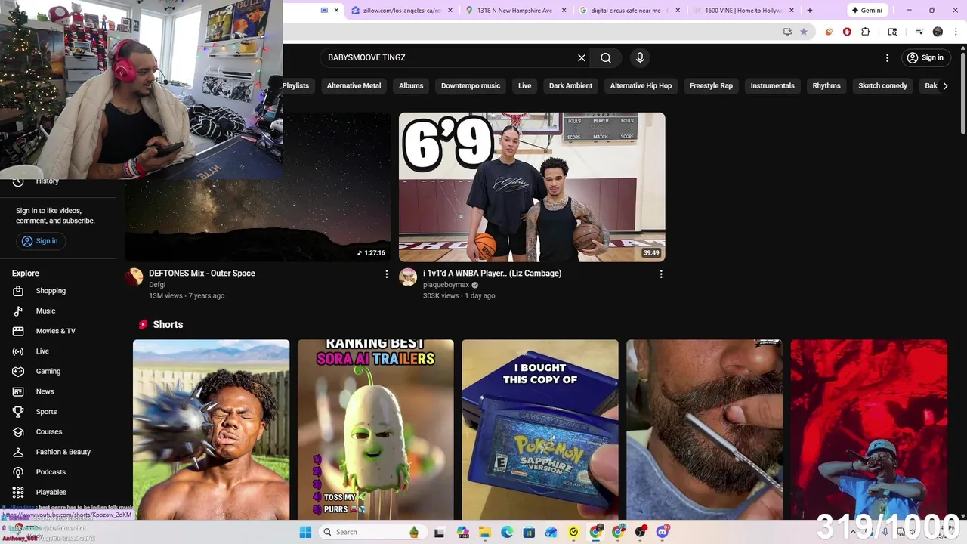The image size is (967, 544).
Task: Open Defgi channel avatar
Action: pyautogui.click(x=134, y=277)
